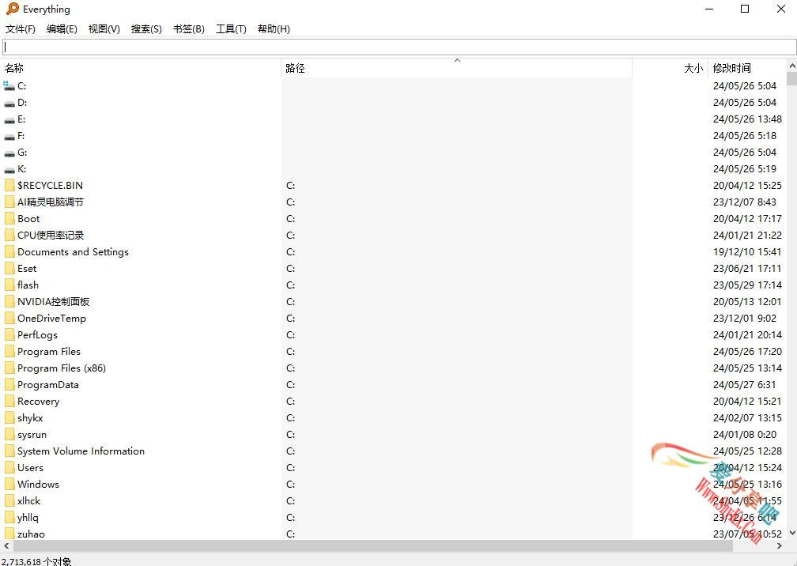
Task: Click the shykx folder icon
Action: click(9, 418)
